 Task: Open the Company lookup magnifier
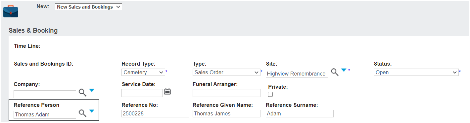[x=82, y=93]
